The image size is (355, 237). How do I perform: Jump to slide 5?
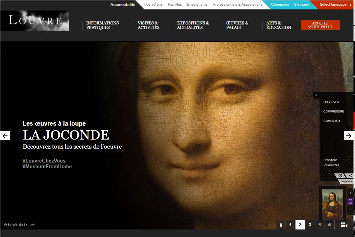329,225
